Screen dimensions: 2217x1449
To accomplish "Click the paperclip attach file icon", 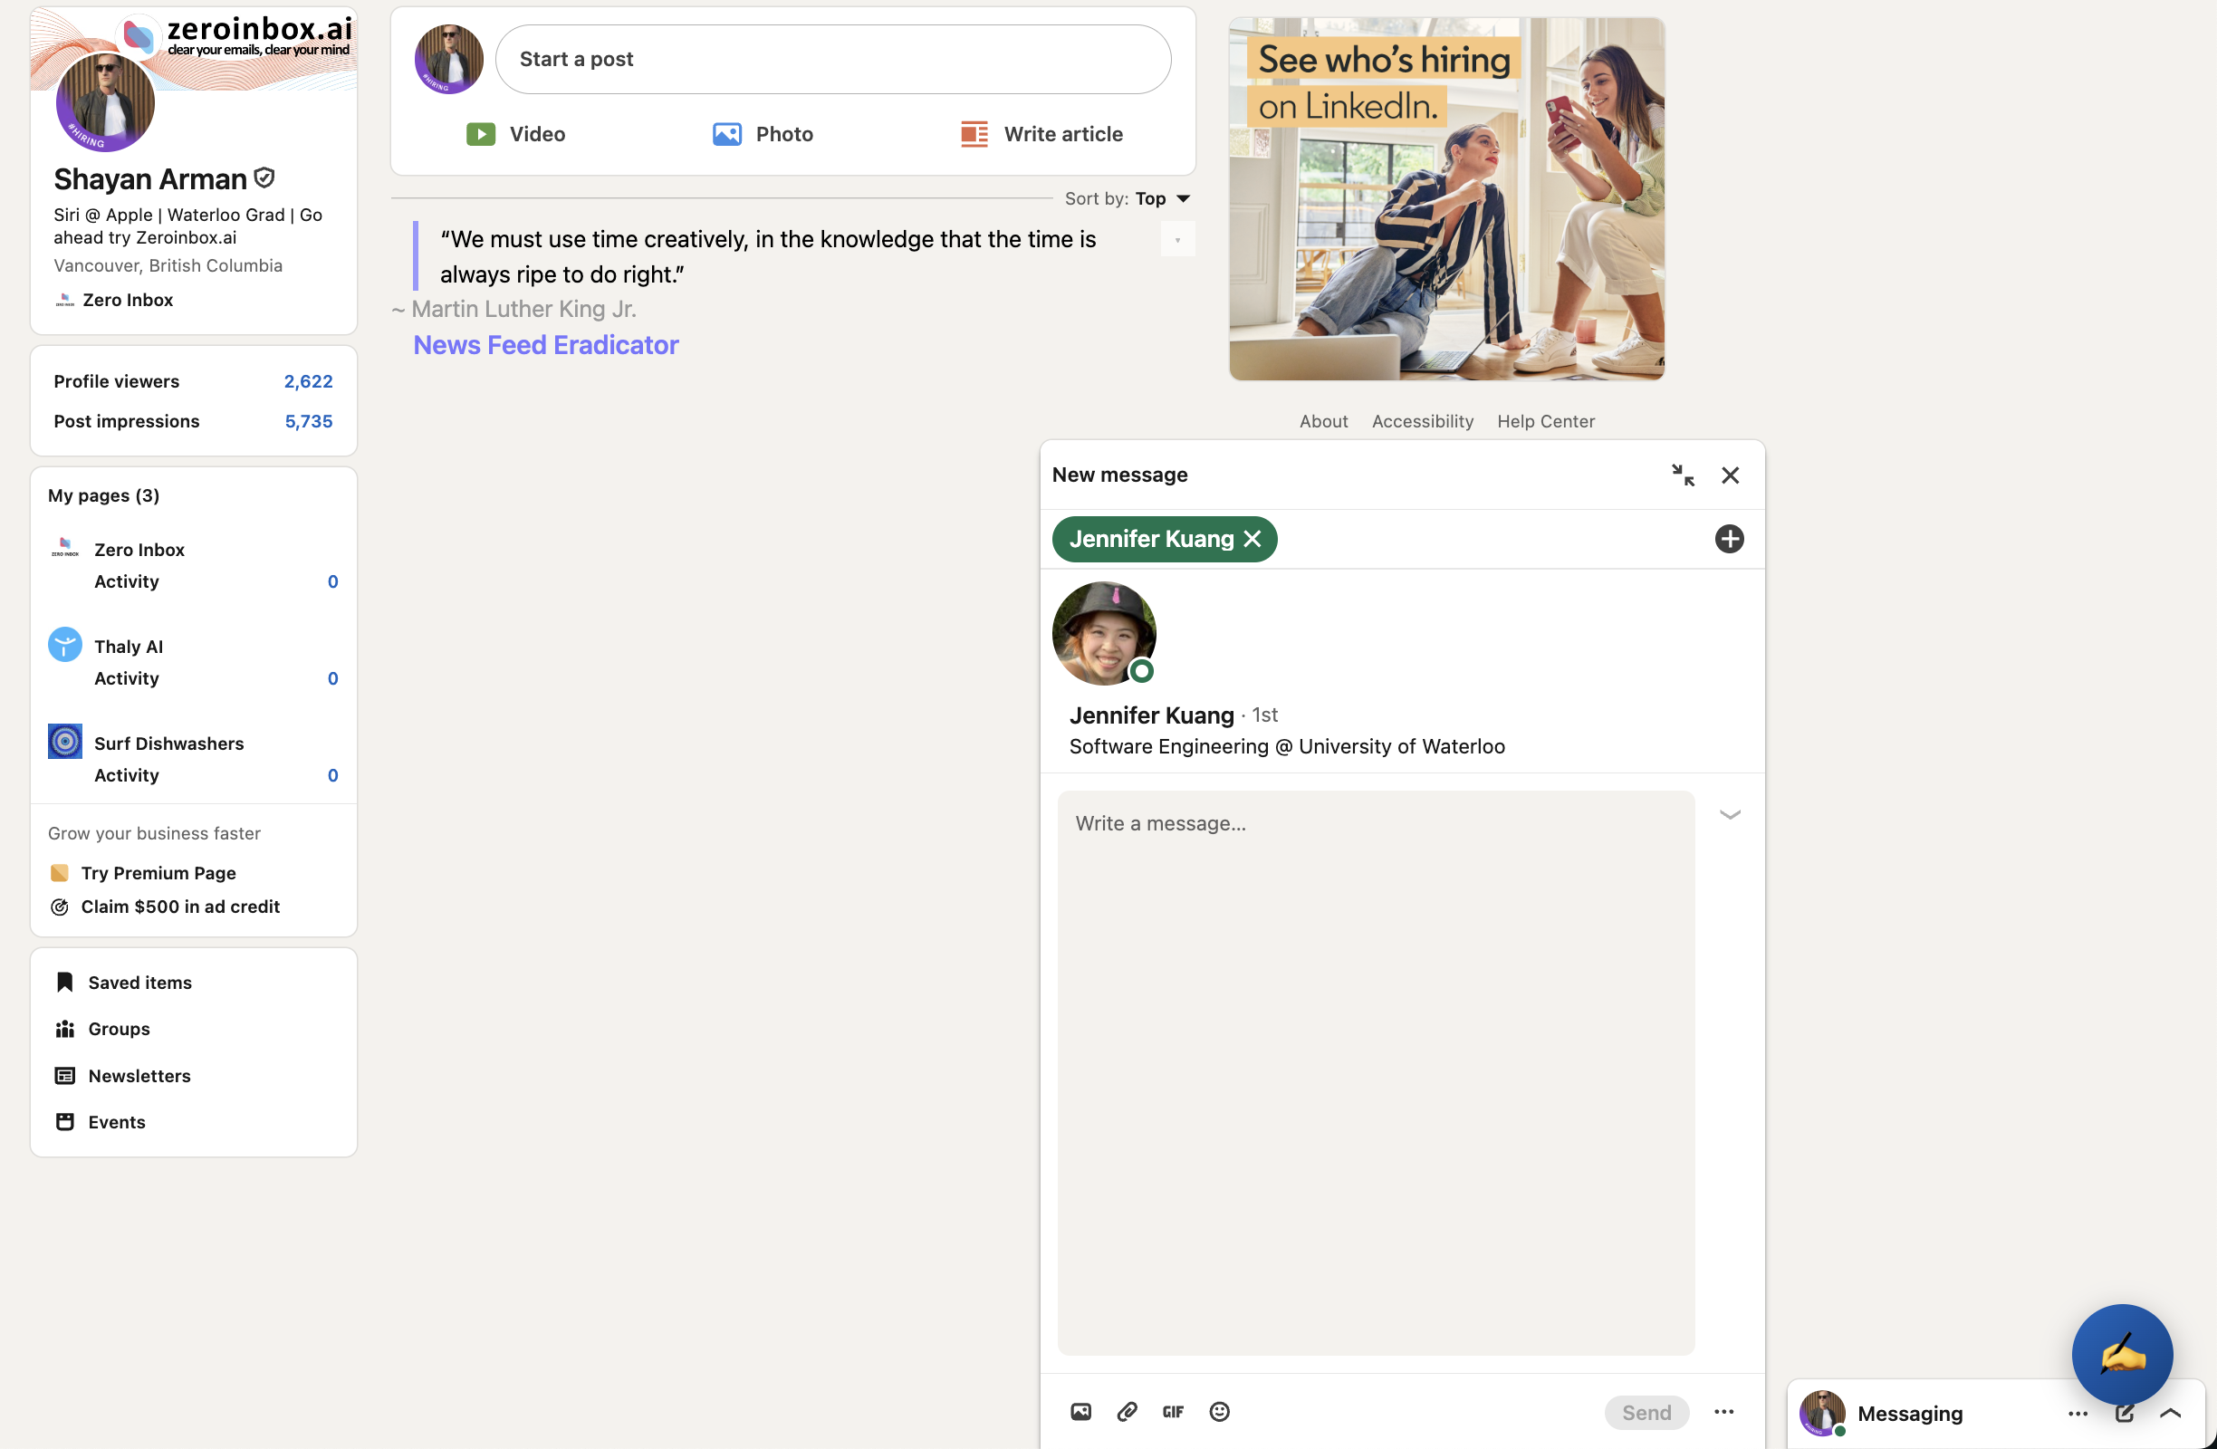I will pos(1128,1412).
